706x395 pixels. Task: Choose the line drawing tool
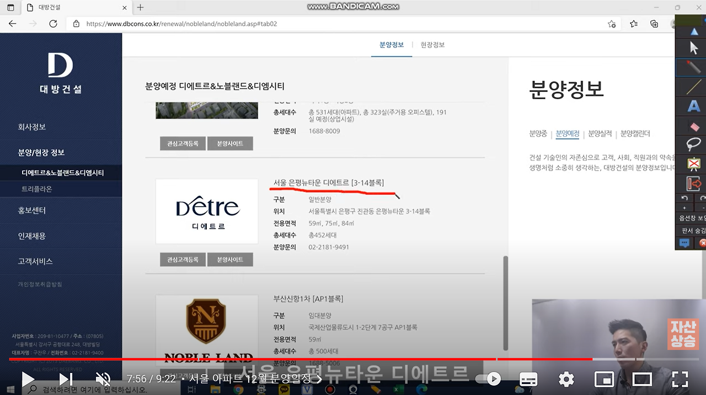(x=694, y=87)
